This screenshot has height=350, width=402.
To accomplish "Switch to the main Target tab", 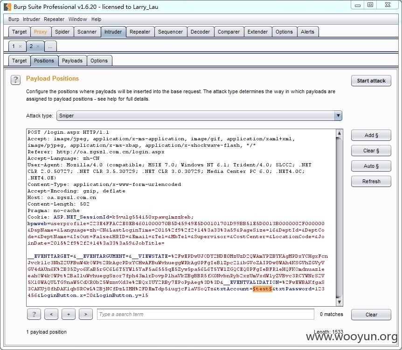I will 19,32.
